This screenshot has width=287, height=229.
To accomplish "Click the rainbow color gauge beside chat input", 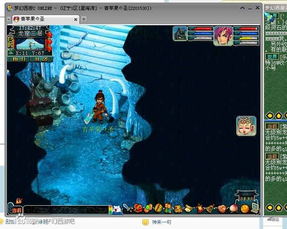I will [110, 210].
